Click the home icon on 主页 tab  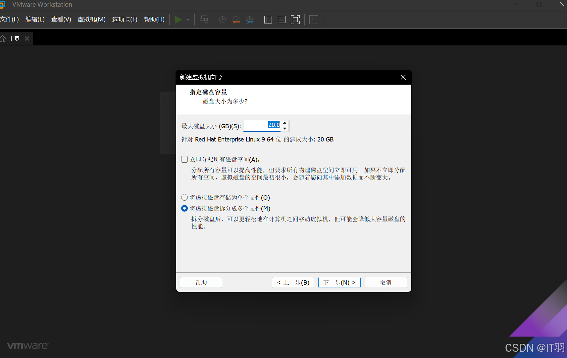click(x=3, y=39)
